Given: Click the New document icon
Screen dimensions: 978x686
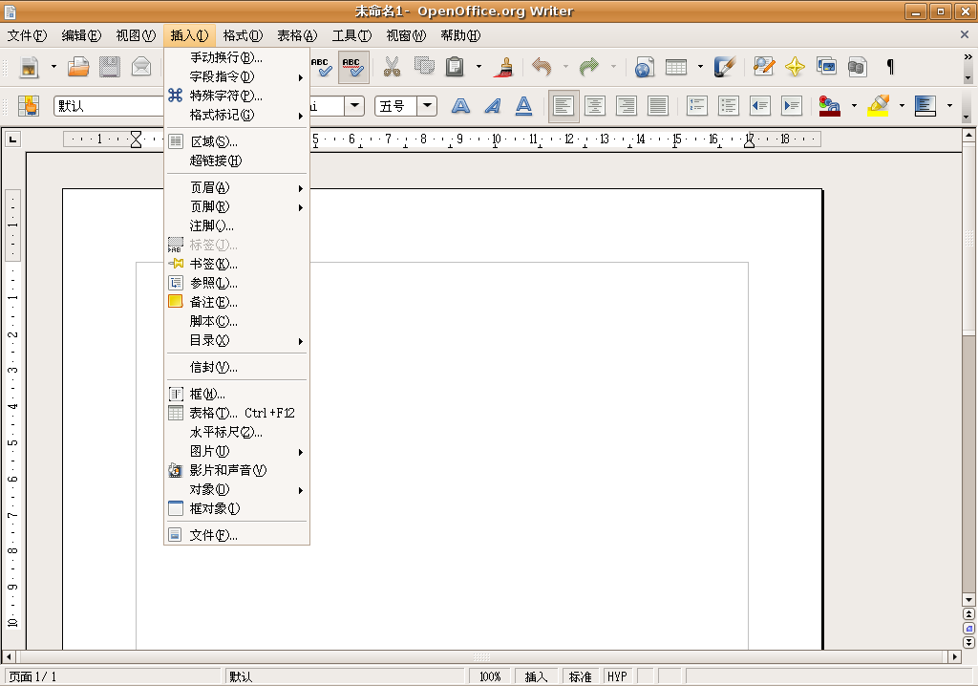Looking at the screenshot, I should pos(29,67).
